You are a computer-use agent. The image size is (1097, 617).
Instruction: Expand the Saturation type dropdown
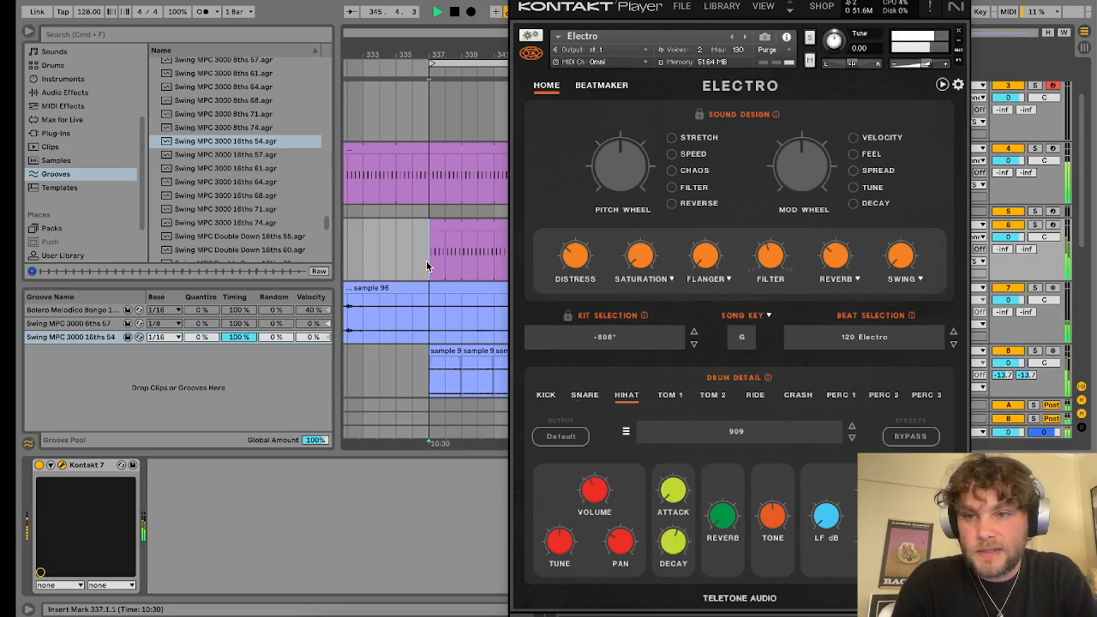[644, 279]
